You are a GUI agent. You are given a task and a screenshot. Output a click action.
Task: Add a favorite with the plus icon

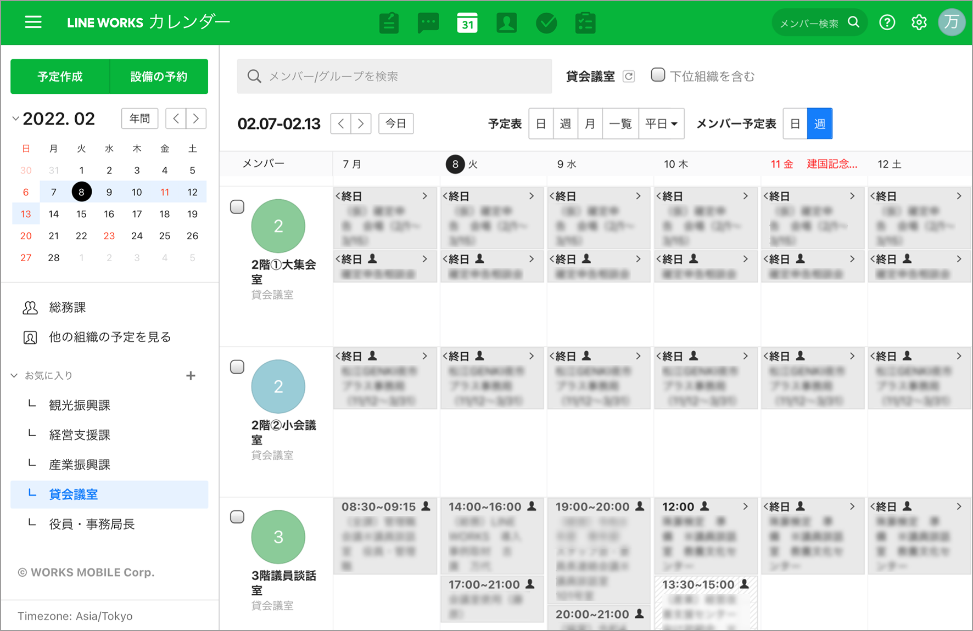191,376
